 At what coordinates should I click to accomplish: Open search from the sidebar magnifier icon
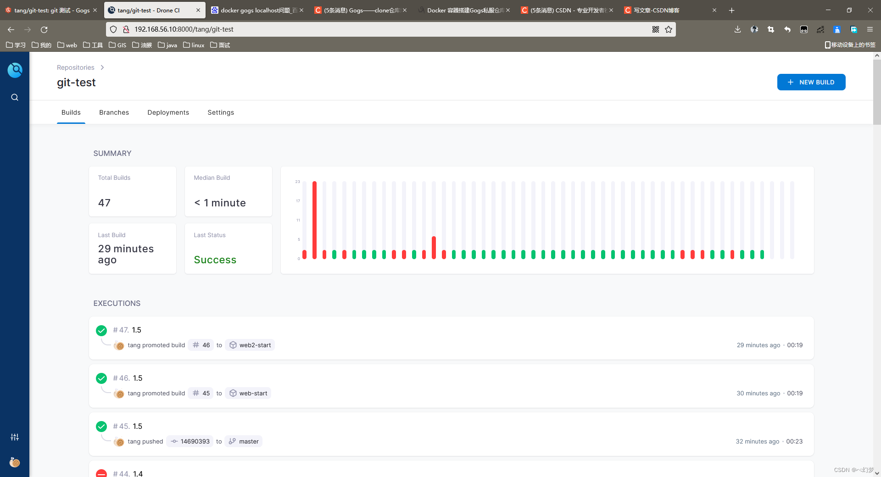pyautogui.click(x=15, y=97)
